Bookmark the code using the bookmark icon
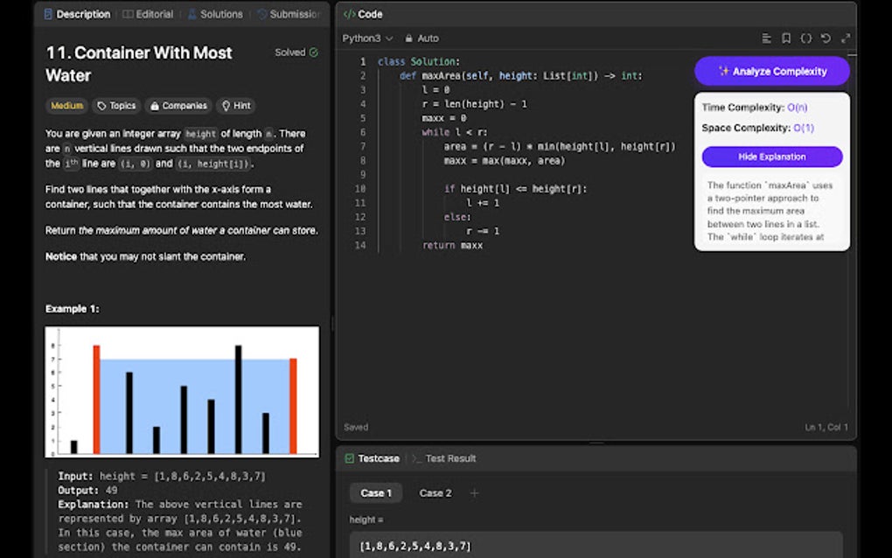892x558 pixels. click(786, 38)
